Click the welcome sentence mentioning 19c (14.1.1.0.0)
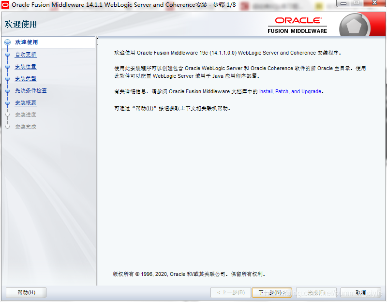Screen dimensions: 387x302 click(227, 53)
